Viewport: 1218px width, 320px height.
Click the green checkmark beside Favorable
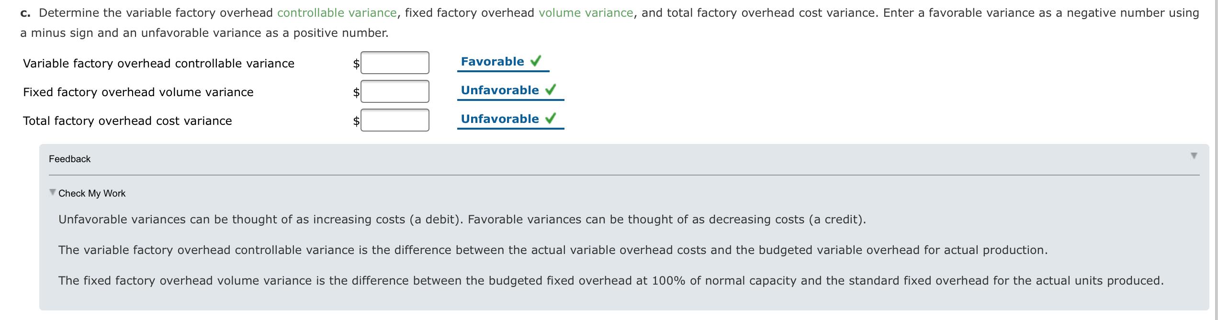[x=536, y=61]
